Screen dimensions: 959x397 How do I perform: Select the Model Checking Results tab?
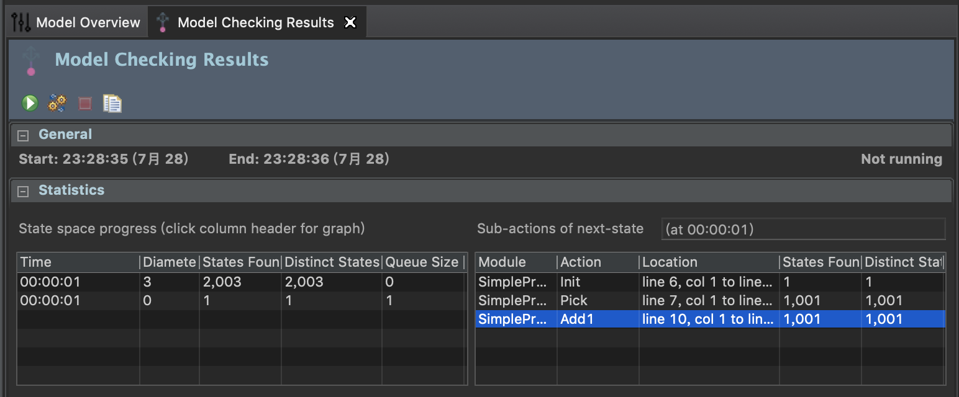click(256, 22)
